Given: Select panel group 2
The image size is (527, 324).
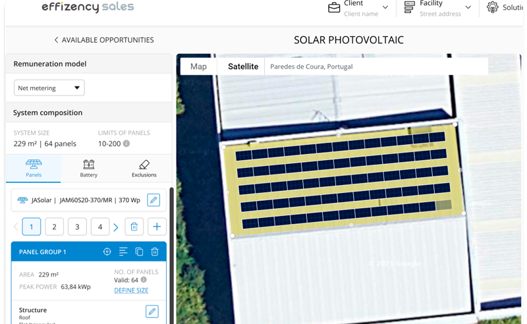Looking at the screenshot, I should (54, 227).
